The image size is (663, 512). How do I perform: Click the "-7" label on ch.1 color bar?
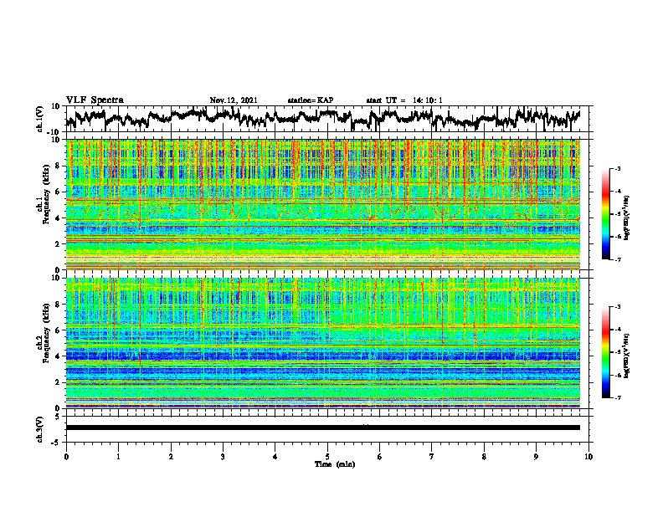(618, 259)
